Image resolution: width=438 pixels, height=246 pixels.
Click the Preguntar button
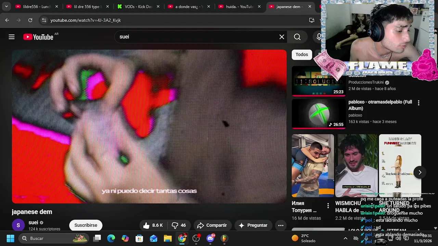pyautogui.click(x=253, y=225)
